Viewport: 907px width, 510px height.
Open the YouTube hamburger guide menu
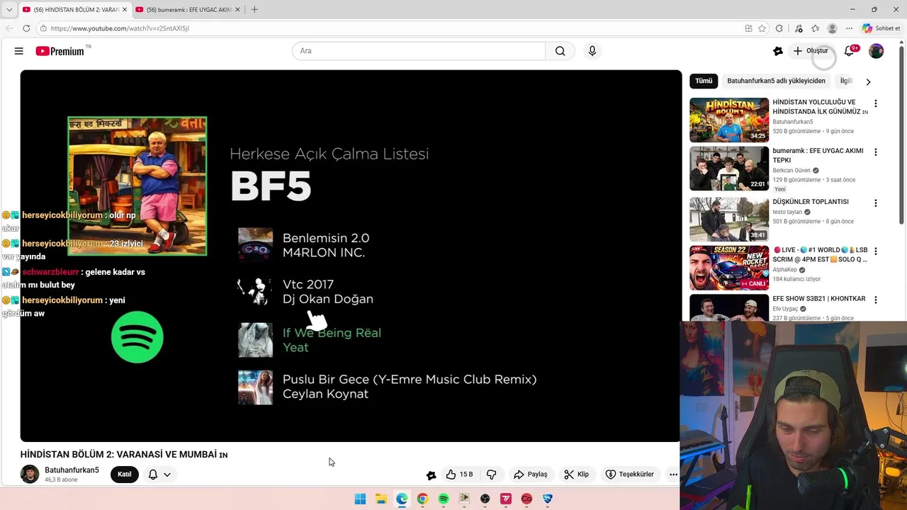click(x=19, y=51)
